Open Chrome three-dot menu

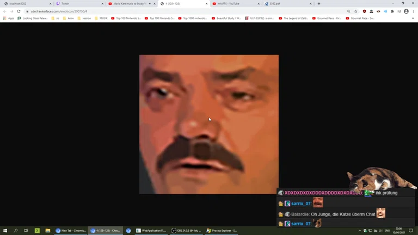(x=413, y=11)
